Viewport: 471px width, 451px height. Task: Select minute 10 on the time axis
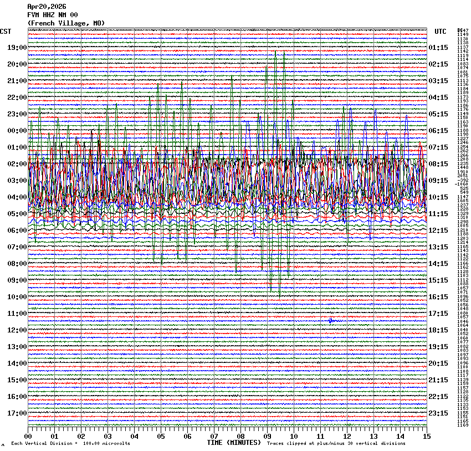click(294, 437)
